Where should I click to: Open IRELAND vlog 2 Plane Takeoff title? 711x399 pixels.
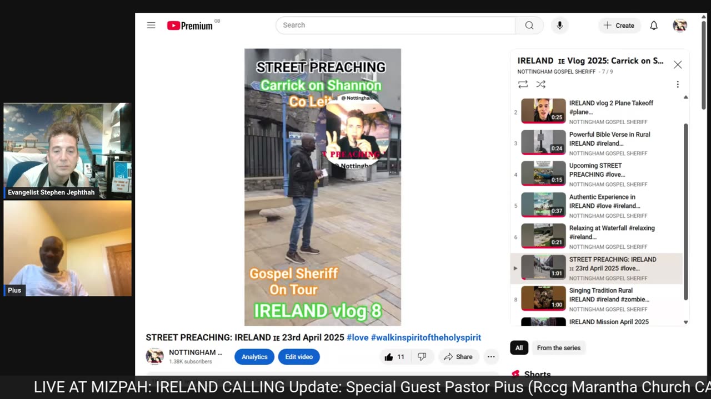(x=611, y=108)
